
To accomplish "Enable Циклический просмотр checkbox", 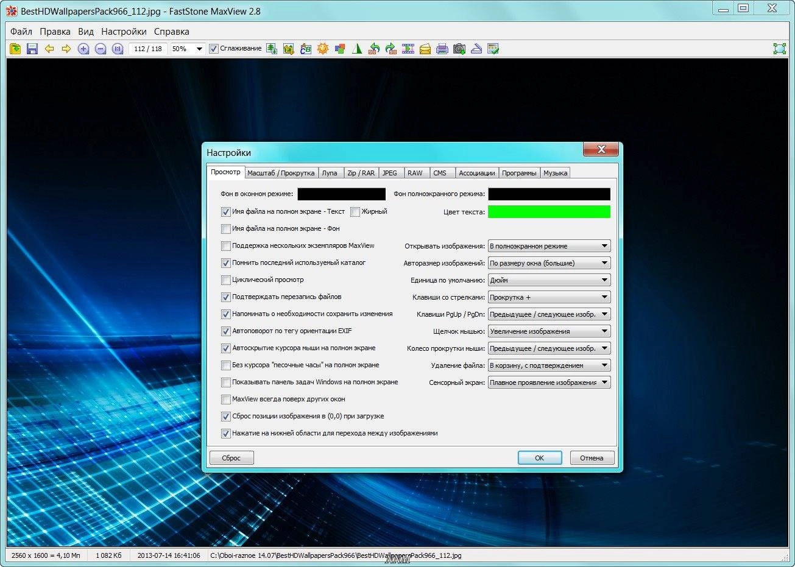I will 226,280.
